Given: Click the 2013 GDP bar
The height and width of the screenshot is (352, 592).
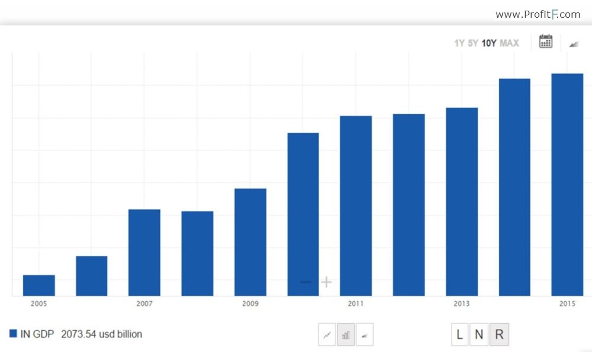Looking at the screenshot, I should click(x=462, y=202).
